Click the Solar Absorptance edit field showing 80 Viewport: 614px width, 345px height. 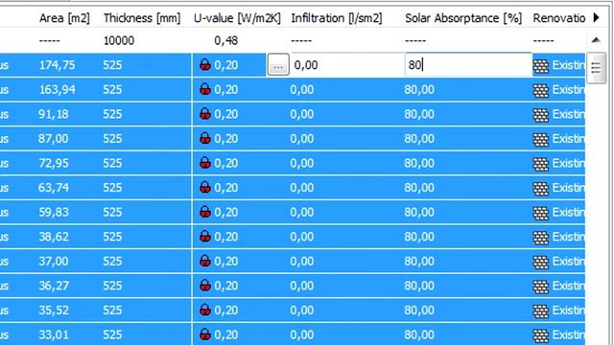coord(468,65)
